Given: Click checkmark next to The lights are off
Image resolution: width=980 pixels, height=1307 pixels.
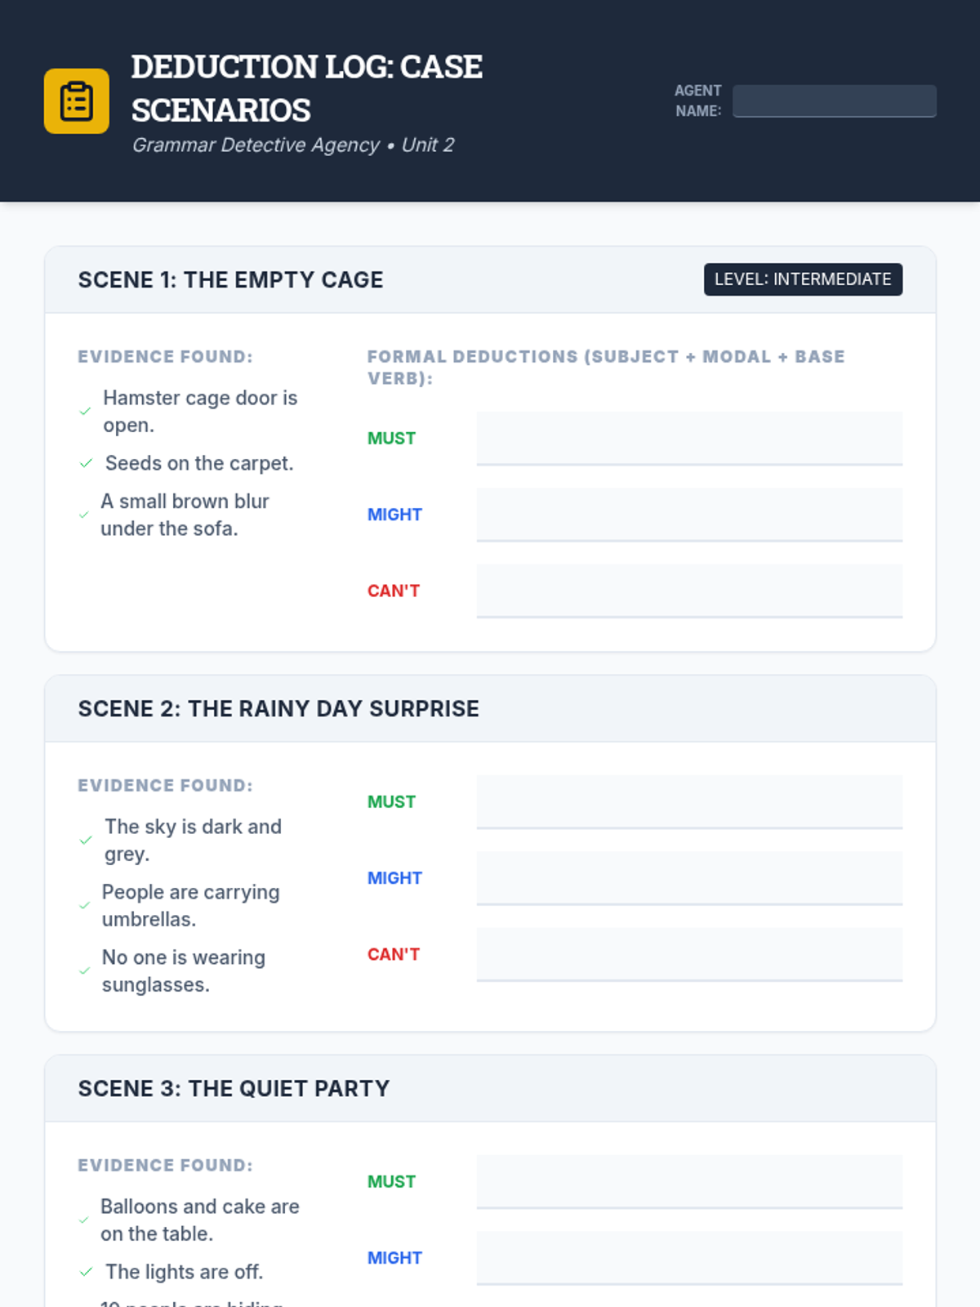Looking at the screenshot, I should (x=86, y=1272).
